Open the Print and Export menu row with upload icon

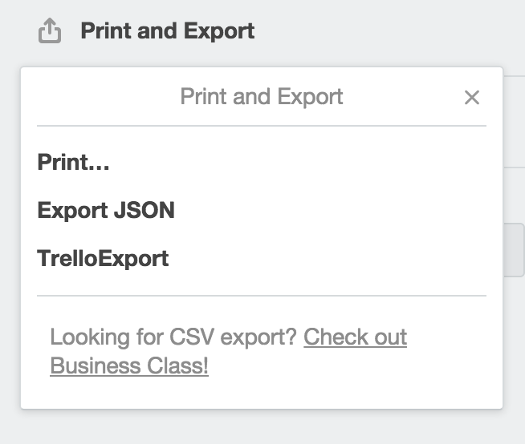[x=146, y=30]
